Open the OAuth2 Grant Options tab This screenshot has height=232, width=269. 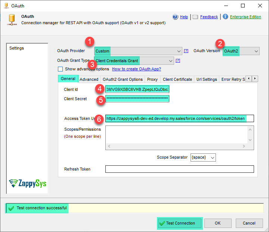pos(123,79)
